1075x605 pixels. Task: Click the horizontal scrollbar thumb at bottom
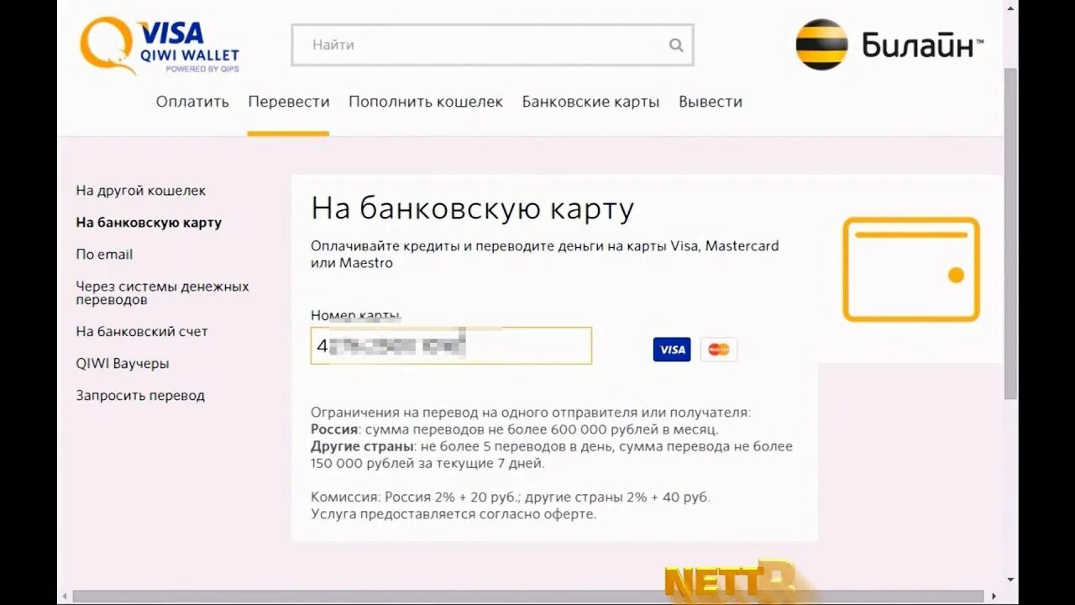[x=528, y=597]
